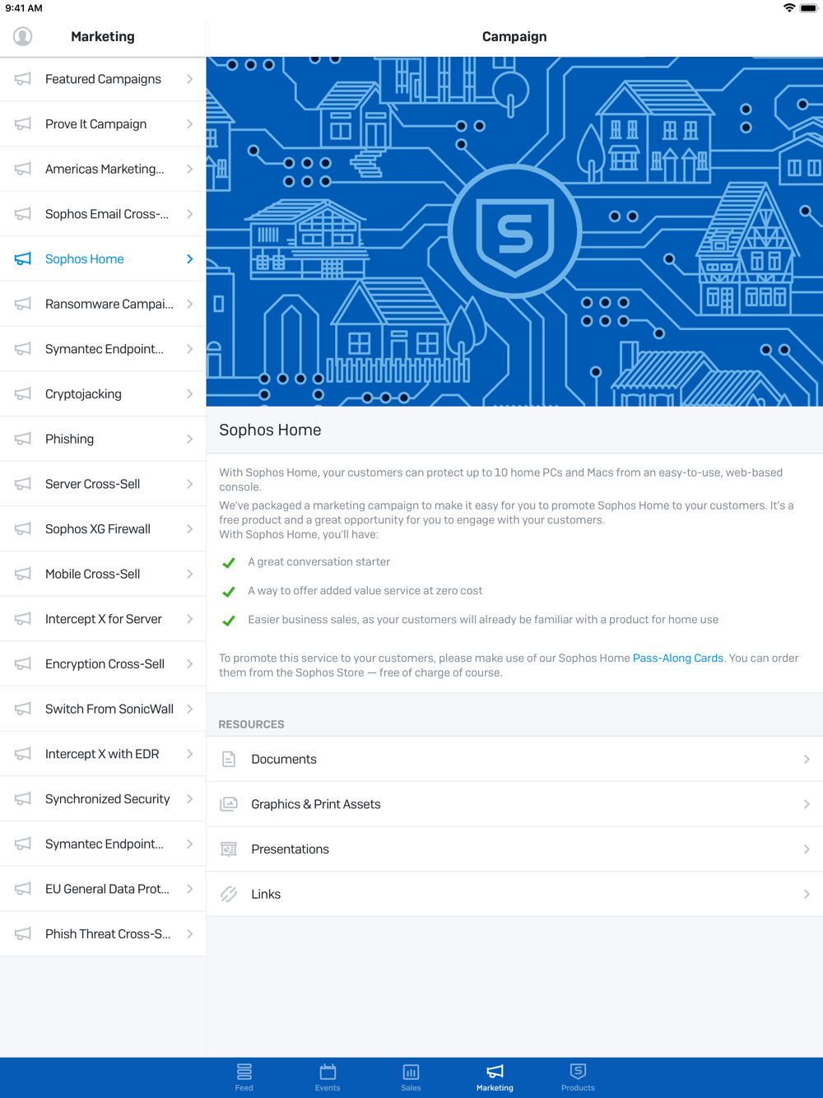
Task: Switch to the Marketing tab
Action: coord(495,1077)
